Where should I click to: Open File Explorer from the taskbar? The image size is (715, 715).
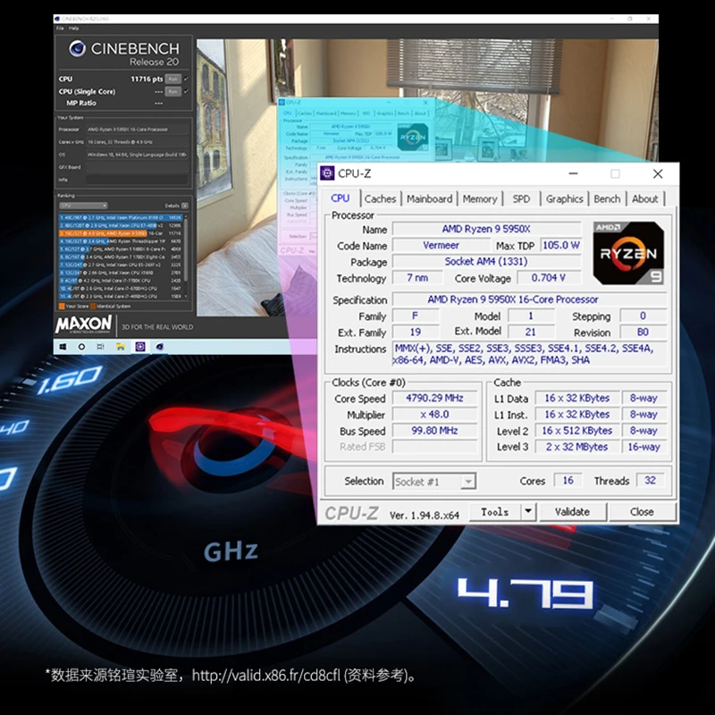(x=121, y=347)
